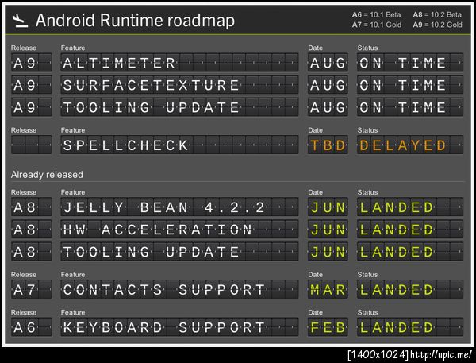Select the ALTIMETER feature row
The image size is (476, 363).
pos(179,63)
